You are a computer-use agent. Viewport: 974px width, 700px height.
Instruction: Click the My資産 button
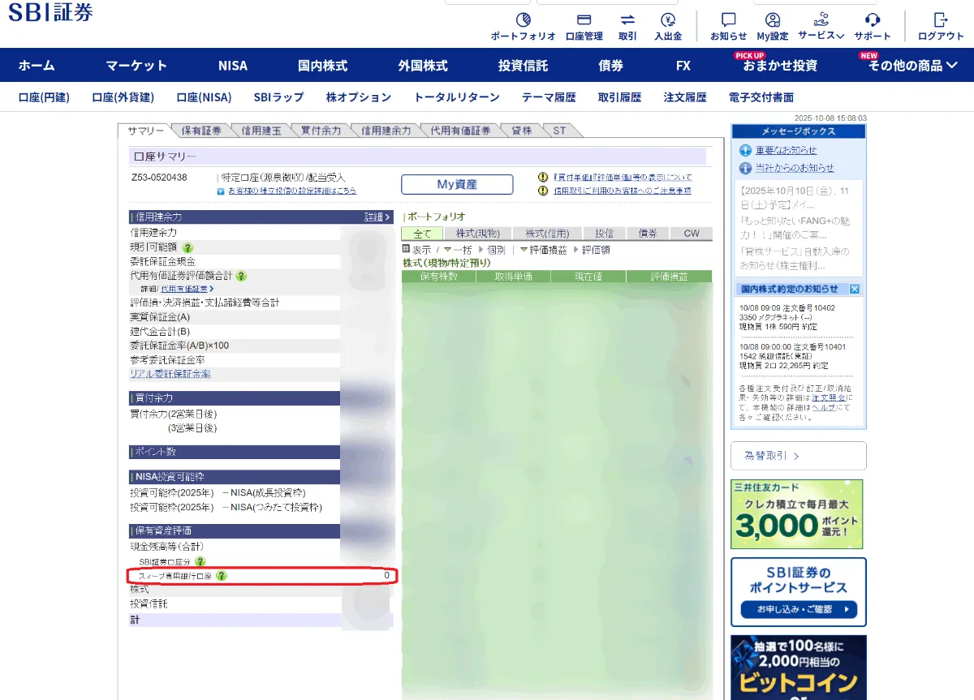click(x=457, y=185)
